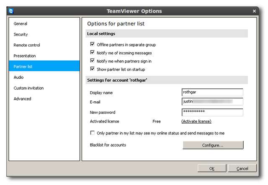Focus the E-mail input field
The image size is (268, 185).
pyautogui.click(x=212, y=102)
